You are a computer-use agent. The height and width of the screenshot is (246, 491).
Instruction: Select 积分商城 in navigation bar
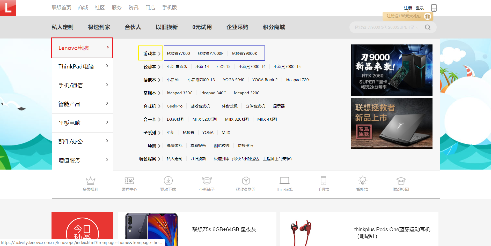[274, 27]
